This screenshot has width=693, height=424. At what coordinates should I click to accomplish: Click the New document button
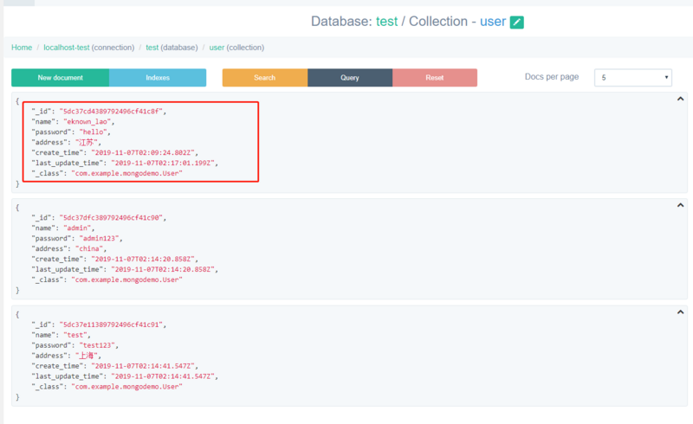click(x=60, y=78)
